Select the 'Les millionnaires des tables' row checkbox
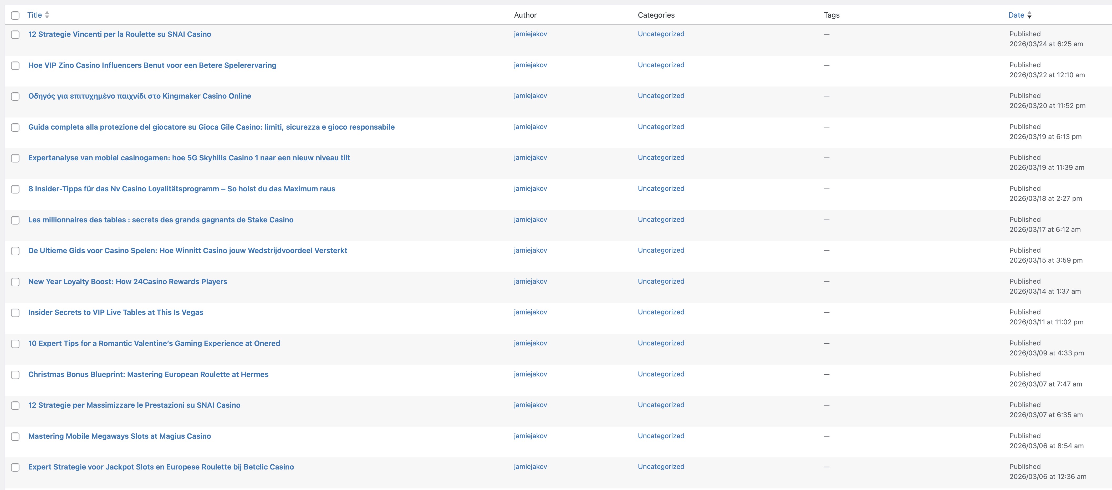 click(15, 220)
